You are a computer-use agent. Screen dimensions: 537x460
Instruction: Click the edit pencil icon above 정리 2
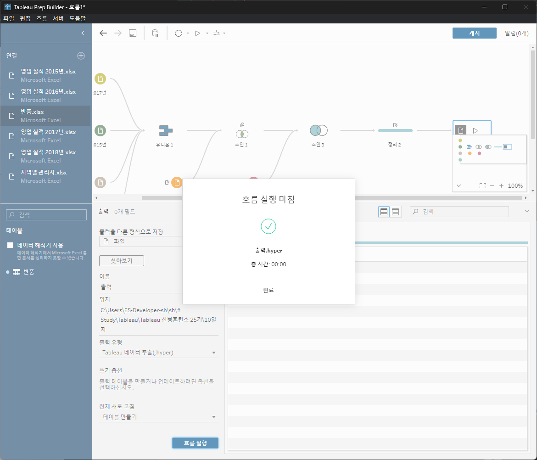[x=395, y=125]
